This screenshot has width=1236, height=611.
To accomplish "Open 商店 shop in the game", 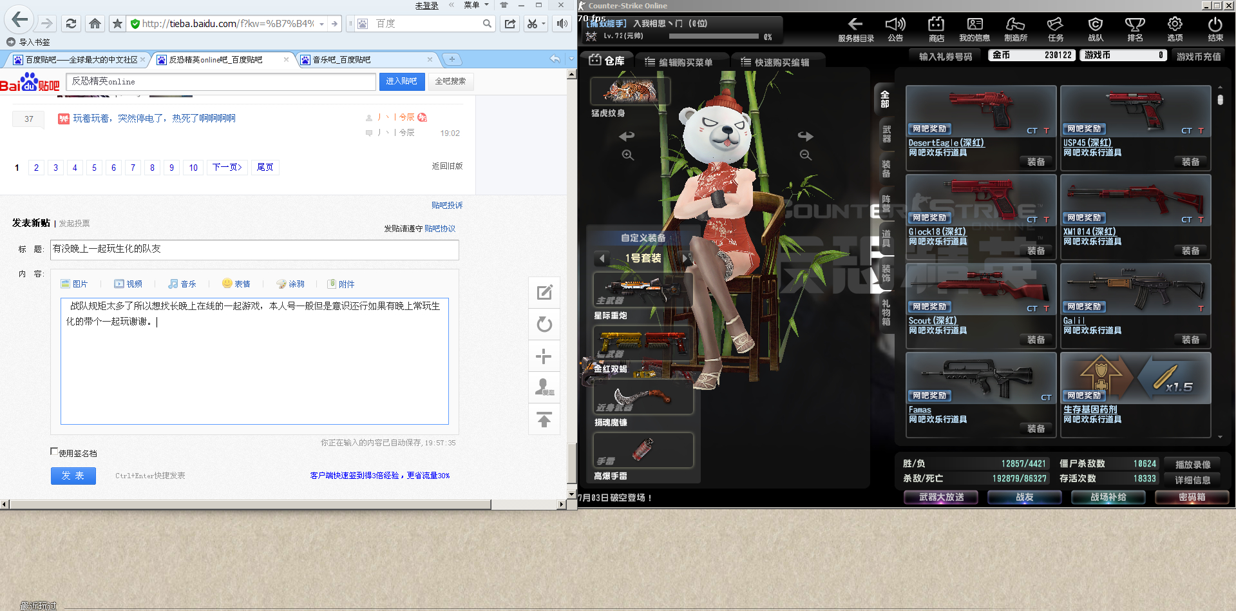I will (936, 30).
